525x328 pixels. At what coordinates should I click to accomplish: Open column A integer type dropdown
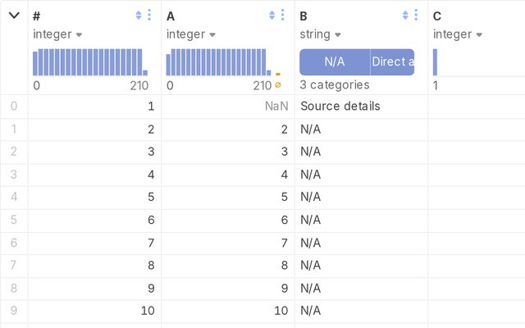(191, 34)
